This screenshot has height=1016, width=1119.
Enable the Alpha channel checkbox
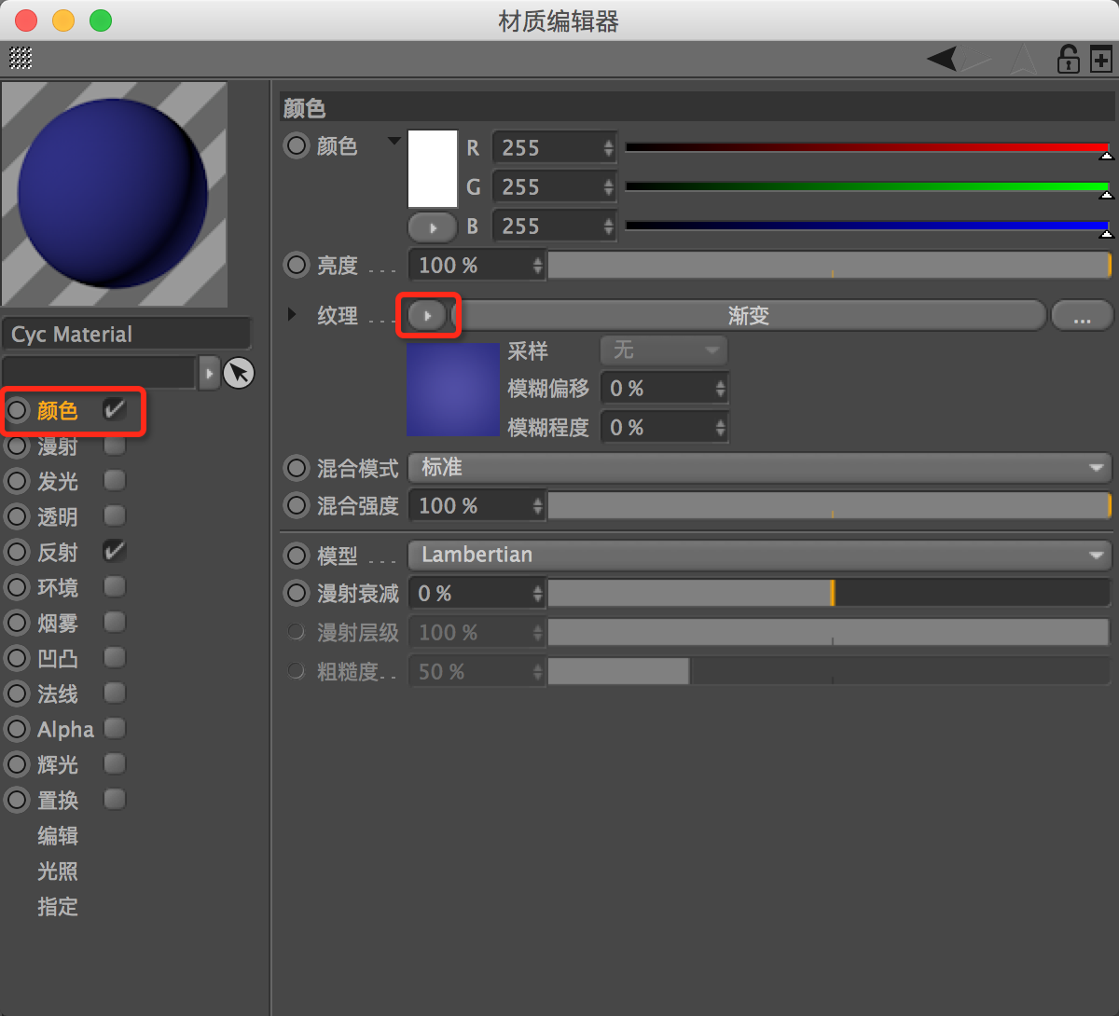tap(115, 728)
